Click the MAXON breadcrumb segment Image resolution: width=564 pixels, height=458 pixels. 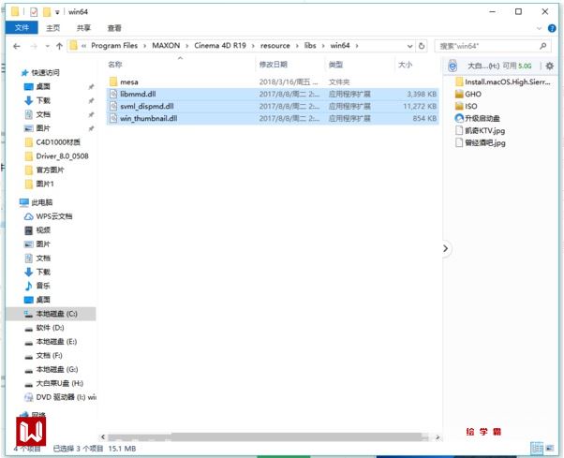[166, 46]
